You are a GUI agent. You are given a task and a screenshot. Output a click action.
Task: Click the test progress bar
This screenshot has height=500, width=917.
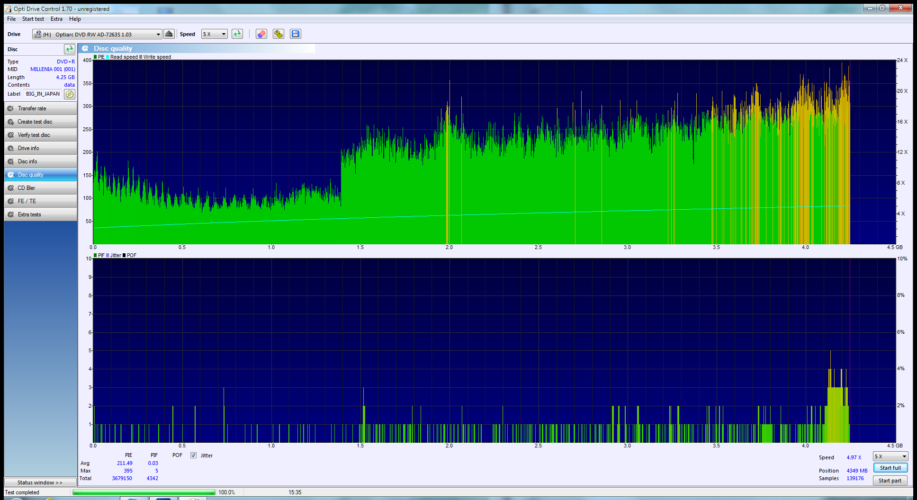144,492
